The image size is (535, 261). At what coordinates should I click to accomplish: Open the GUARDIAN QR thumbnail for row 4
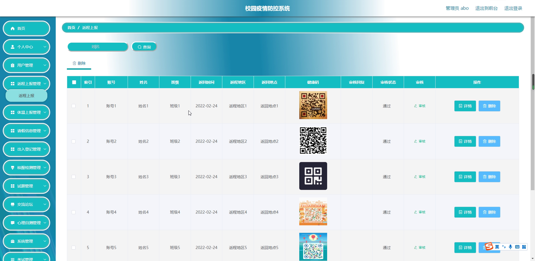coord(313,211)
